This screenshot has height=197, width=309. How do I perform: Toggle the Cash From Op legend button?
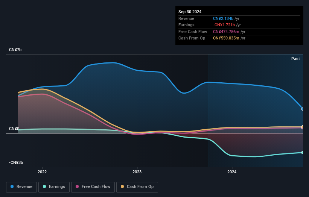coord(137,187)
